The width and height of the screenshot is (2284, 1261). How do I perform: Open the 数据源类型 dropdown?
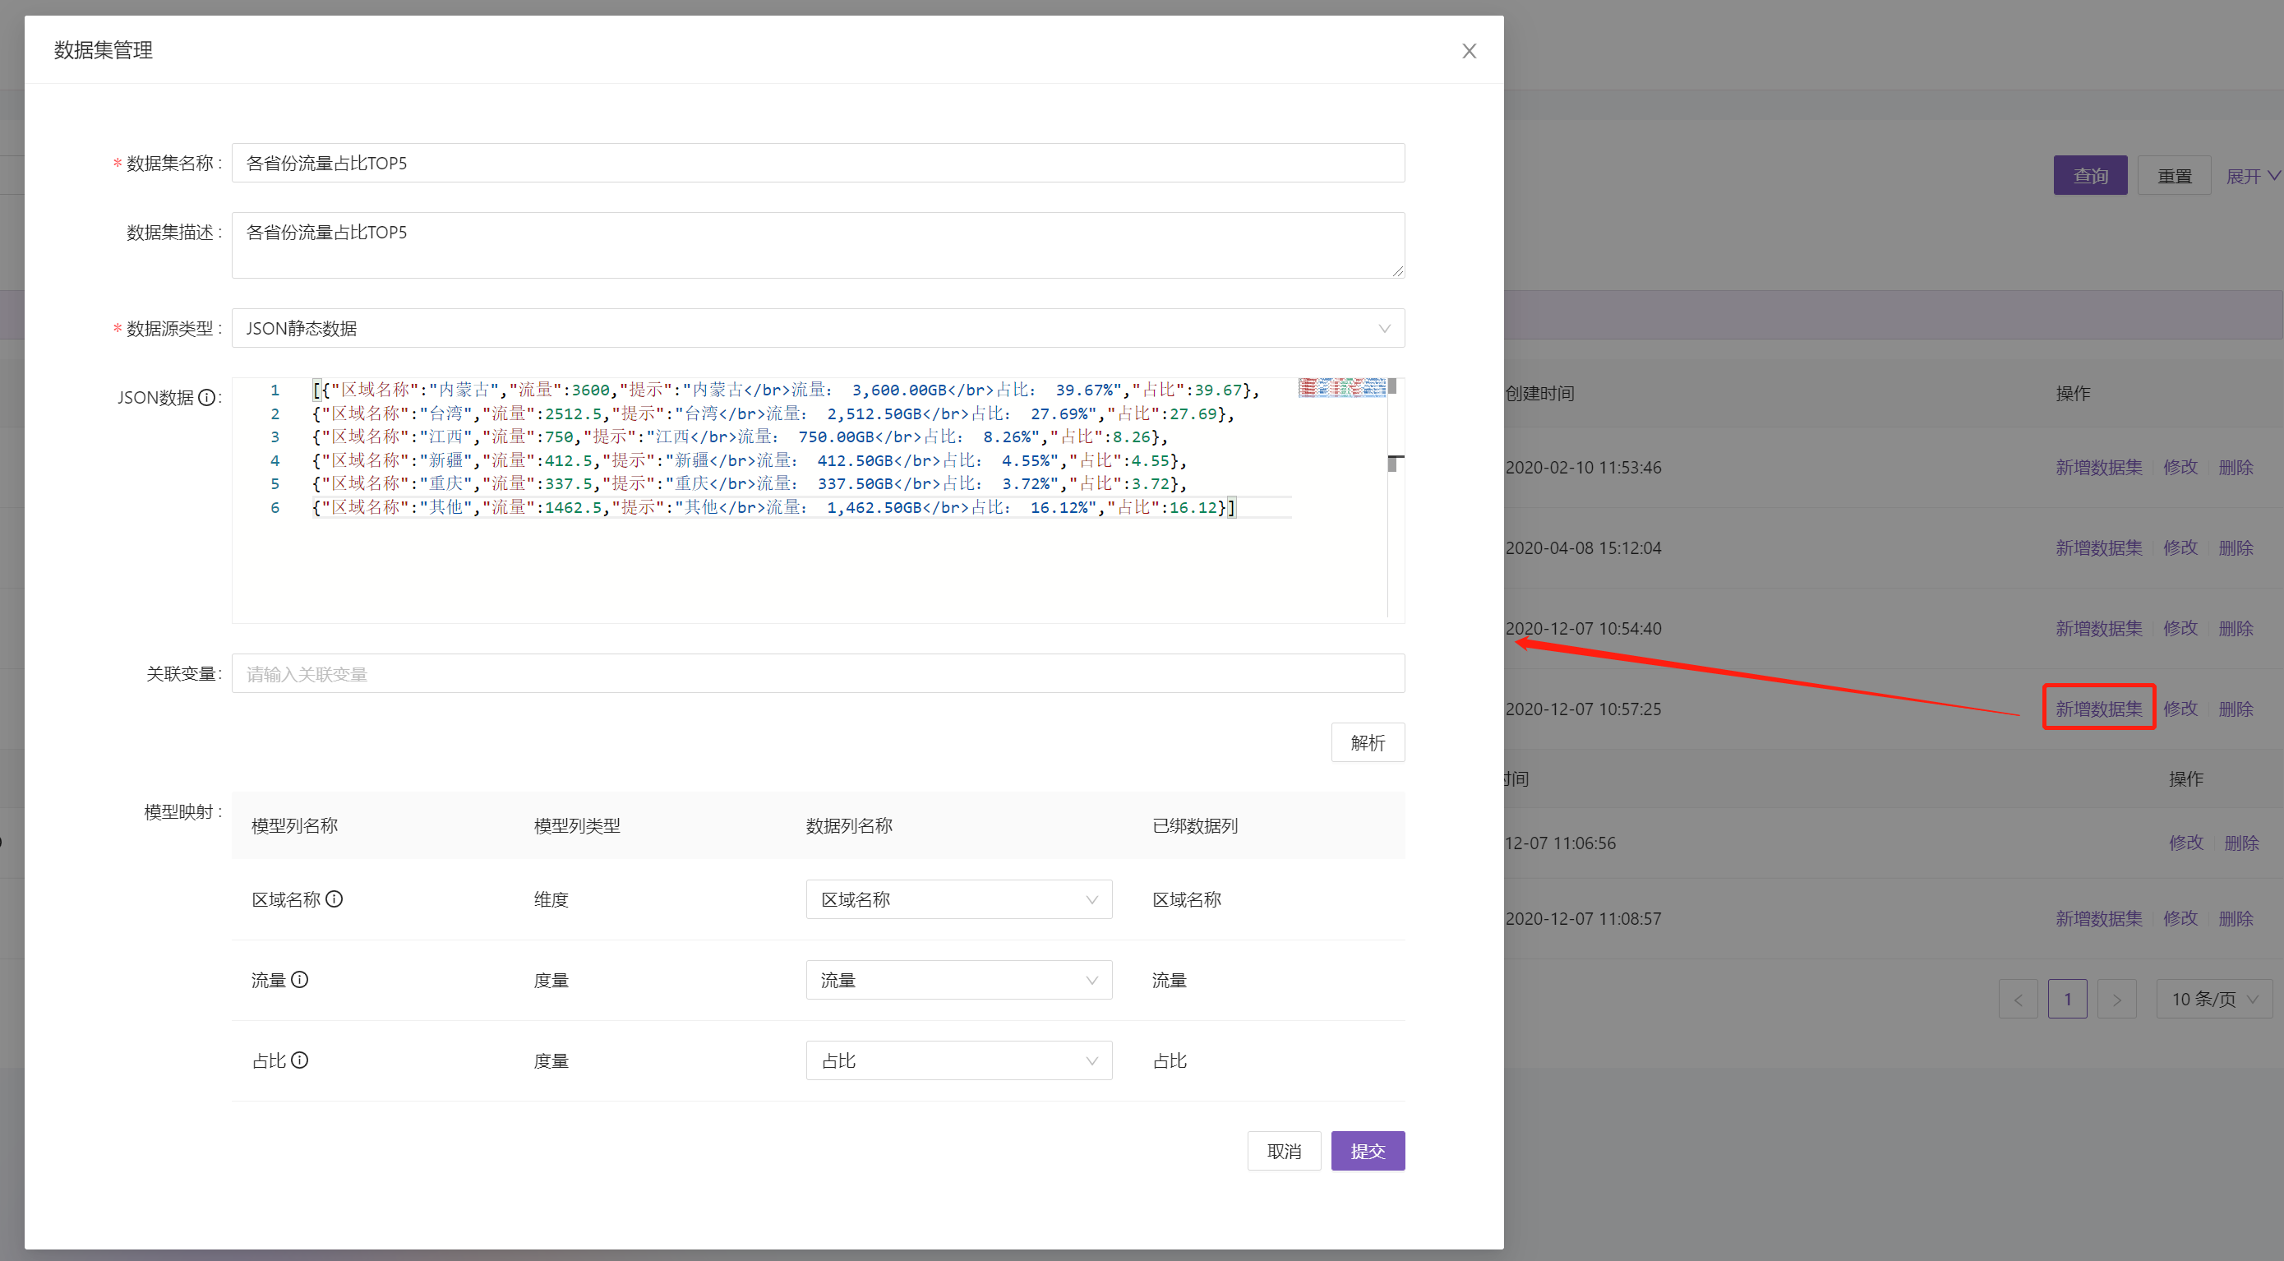818,328
